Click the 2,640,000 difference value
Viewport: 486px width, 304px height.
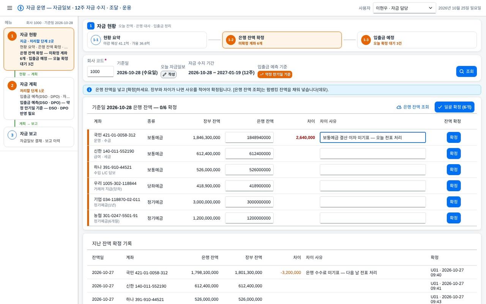(305, 138)
